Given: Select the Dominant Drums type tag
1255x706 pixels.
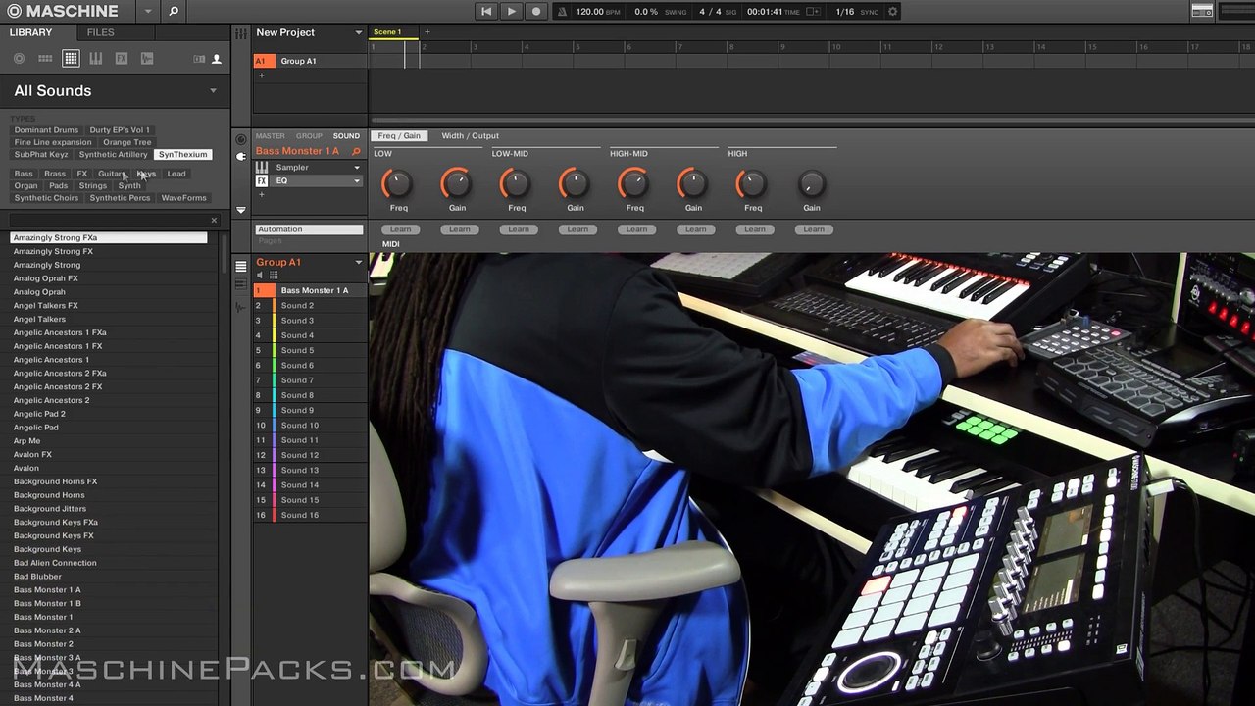Looking at the screenshot, I should click(46, 130).
